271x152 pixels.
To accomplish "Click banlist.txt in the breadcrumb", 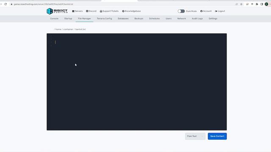I will [x=80, y=29].
